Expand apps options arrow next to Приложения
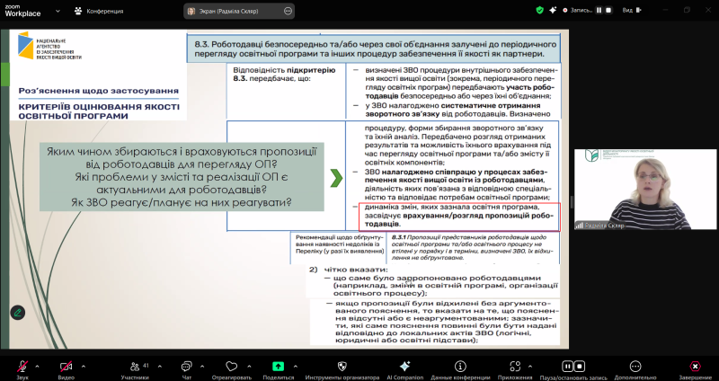The image size is (719, 381). coord(530,367)
